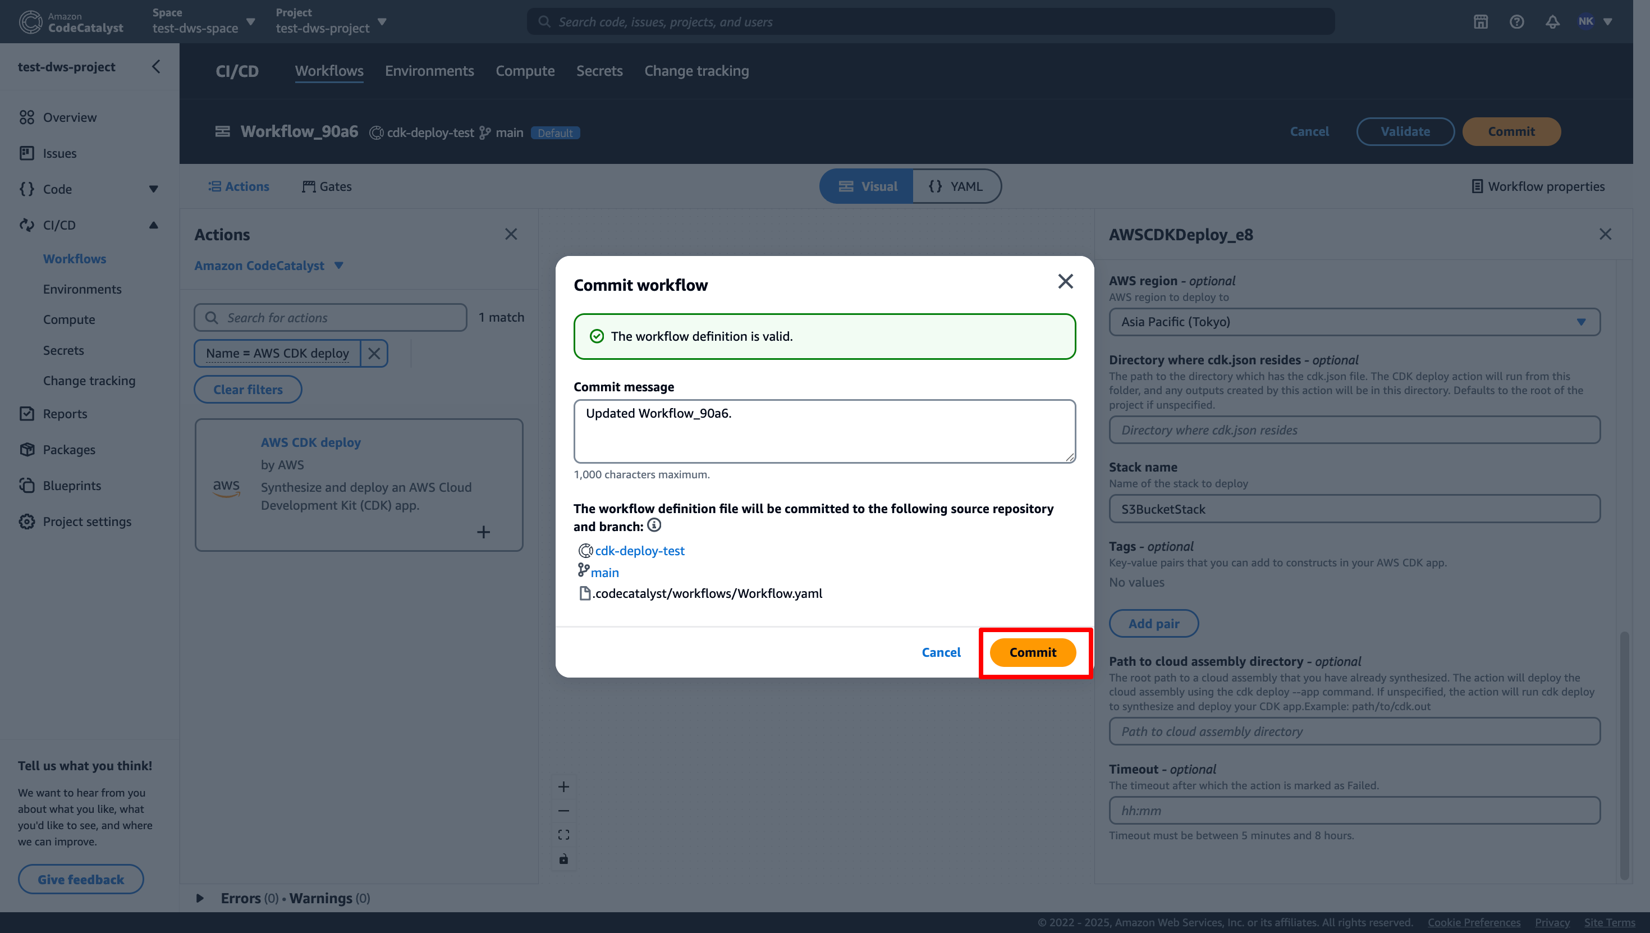Close the AWSCDKDeploy_e8 panel

[1605, 234]
